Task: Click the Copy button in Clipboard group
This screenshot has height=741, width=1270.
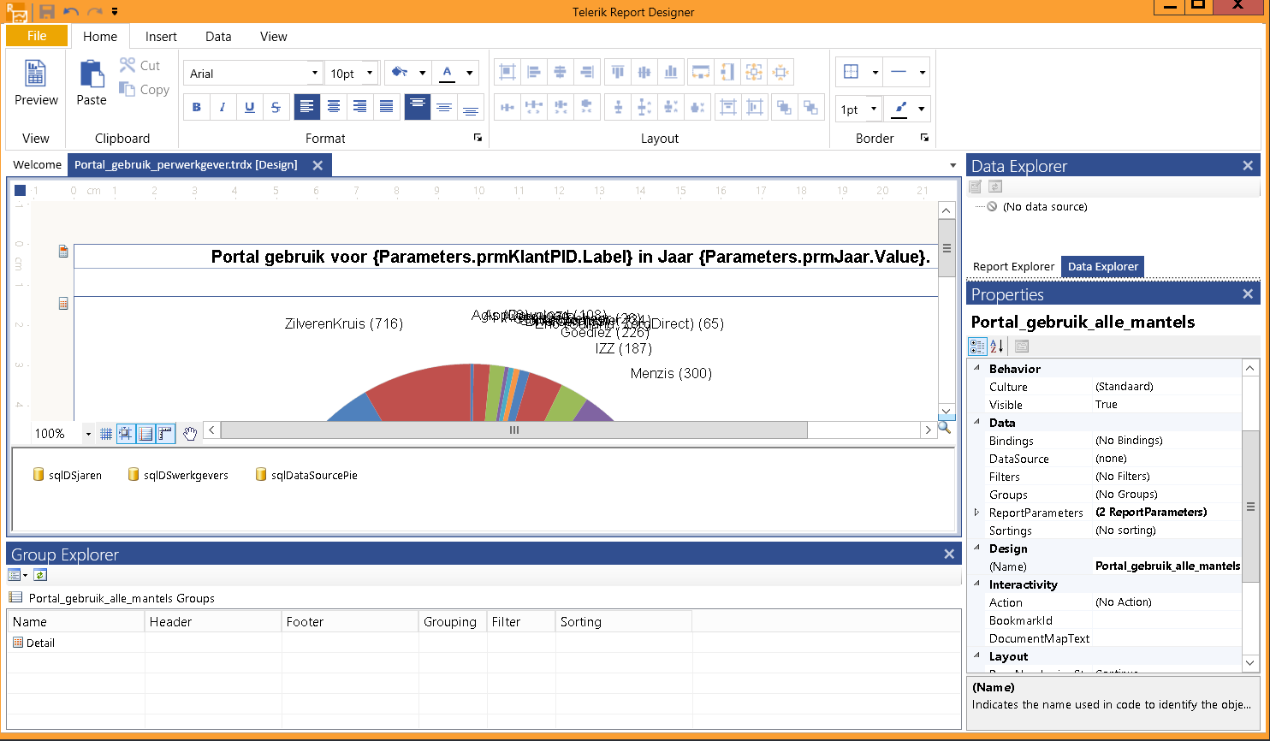Action: click(x=144, y=89)
